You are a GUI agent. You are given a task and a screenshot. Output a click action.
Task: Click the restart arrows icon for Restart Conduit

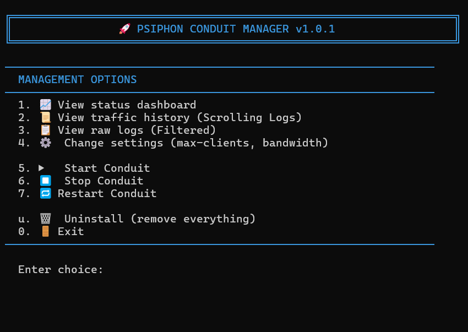[45, 193]
